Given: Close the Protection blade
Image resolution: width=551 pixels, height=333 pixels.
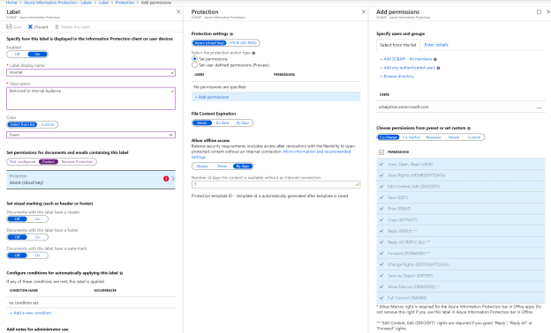Looking at the screenshot, I should pos(363,12).
